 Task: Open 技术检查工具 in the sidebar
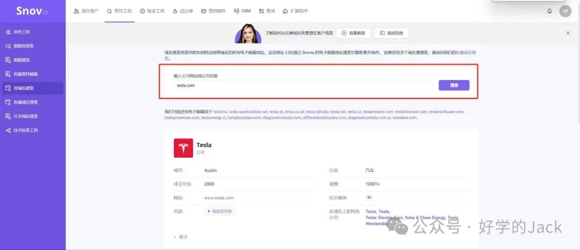[25, 130]
